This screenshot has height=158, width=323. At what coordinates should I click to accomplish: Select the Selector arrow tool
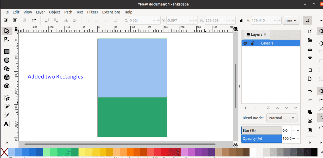click(x=7, y=31)
